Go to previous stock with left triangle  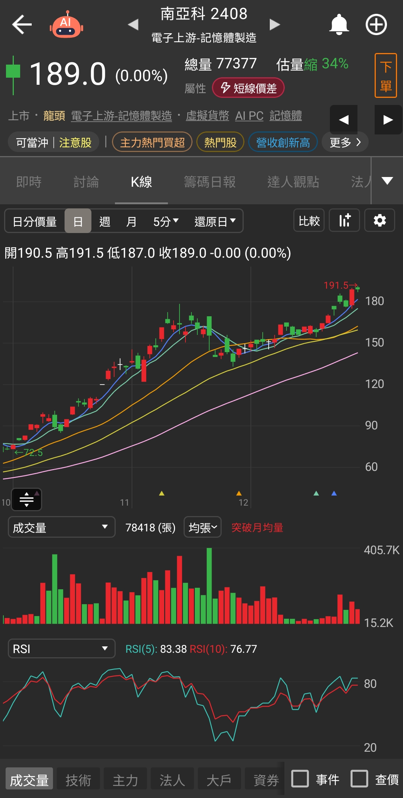(x=133, y=25)
